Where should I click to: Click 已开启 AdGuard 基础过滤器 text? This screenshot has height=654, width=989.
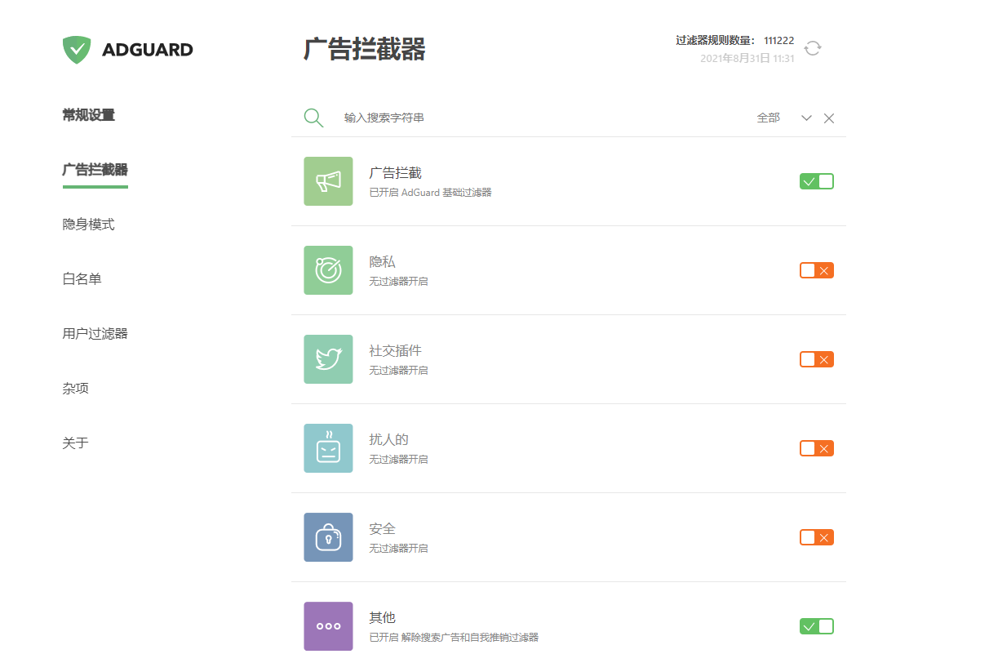click(430, 193)
